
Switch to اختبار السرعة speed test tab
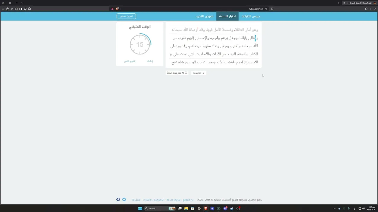[227, 16]
